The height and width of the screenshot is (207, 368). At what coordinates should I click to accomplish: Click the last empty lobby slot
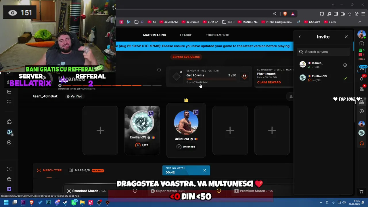pos(272,131)
